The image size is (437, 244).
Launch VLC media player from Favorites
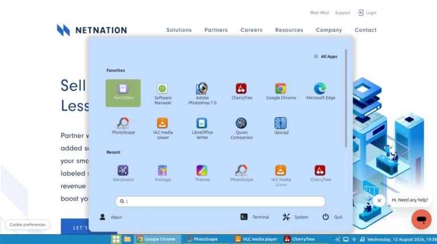click(x=163, y=128)
